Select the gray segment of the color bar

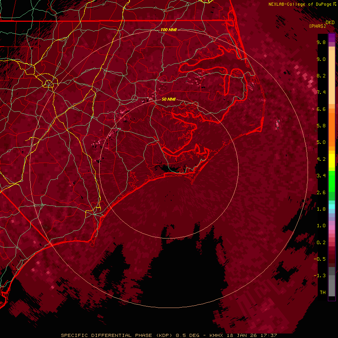pyautogui.click(x=332, y=281)
